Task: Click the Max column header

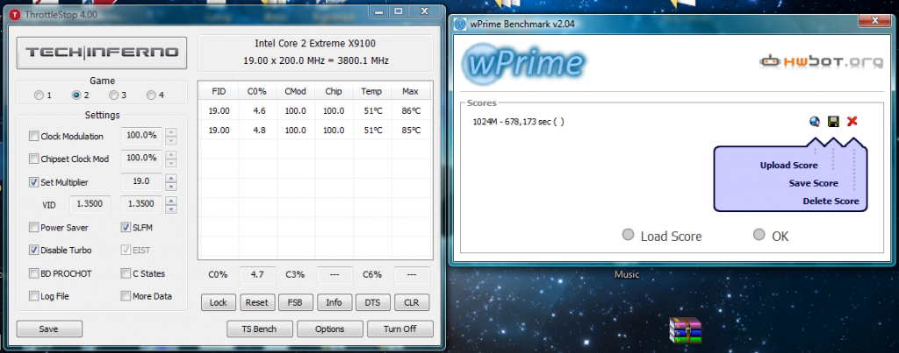Action: click(411, 92)
